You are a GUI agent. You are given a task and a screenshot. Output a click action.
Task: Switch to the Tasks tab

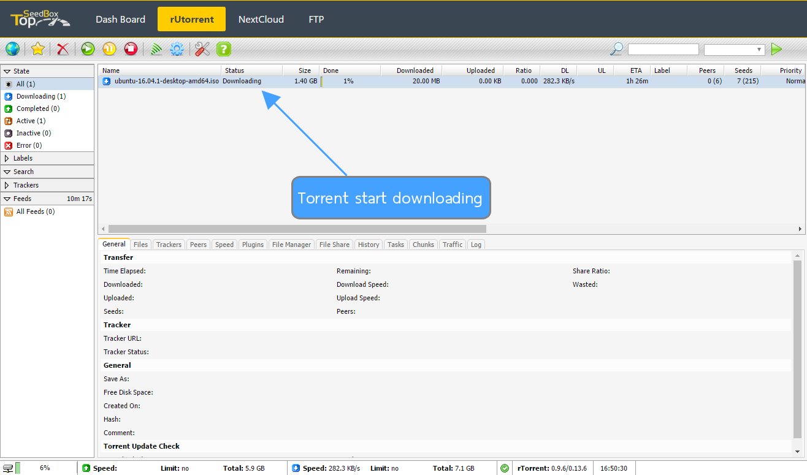[x=396, y=245]
